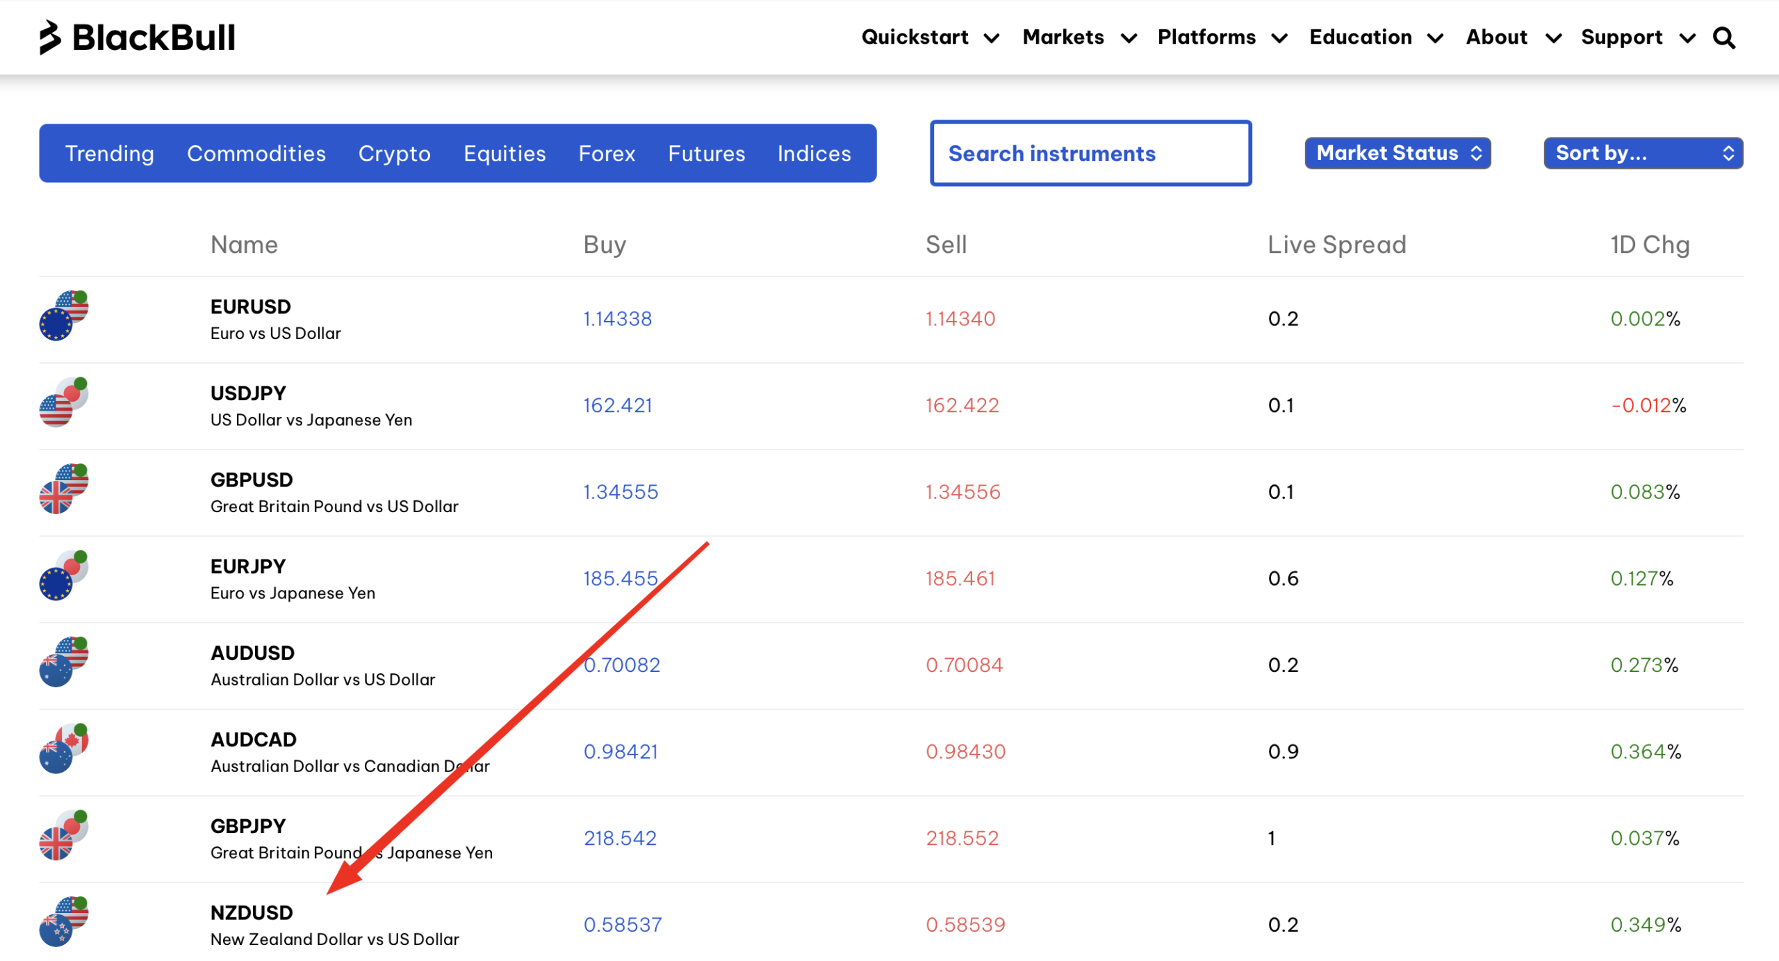Switch to the Equities tab

[x=505, y=154]
